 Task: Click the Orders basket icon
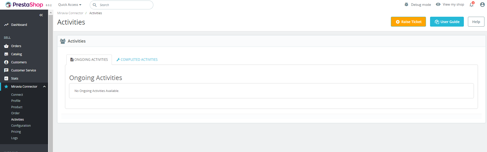click(6, 46)
